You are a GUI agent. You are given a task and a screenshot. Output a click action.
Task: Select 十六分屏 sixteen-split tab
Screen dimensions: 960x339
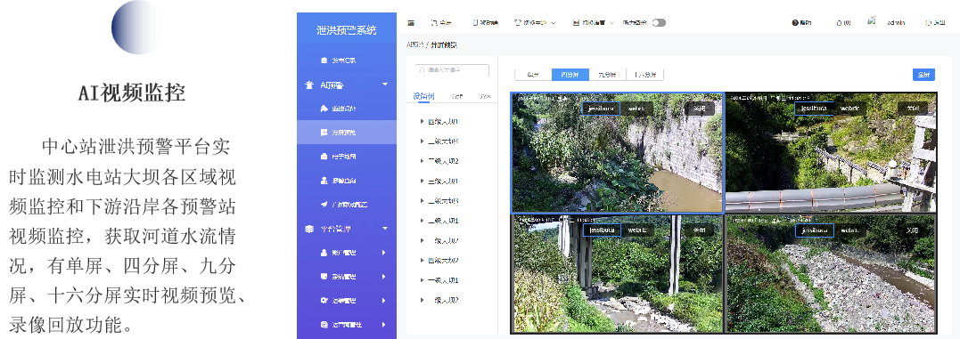644,75
